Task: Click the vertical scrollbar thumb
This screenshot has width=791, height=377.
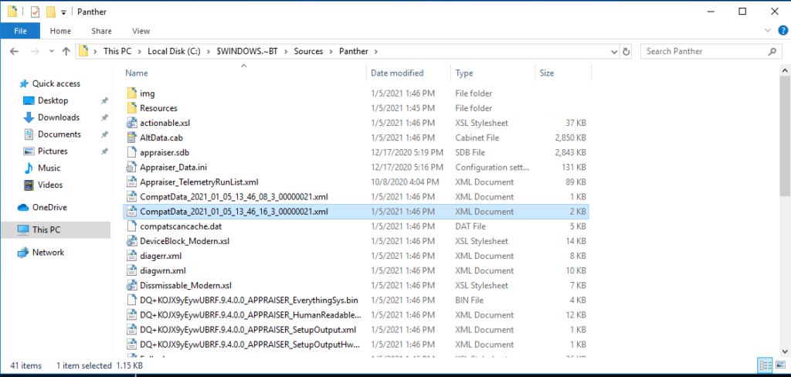Action: 785,136
